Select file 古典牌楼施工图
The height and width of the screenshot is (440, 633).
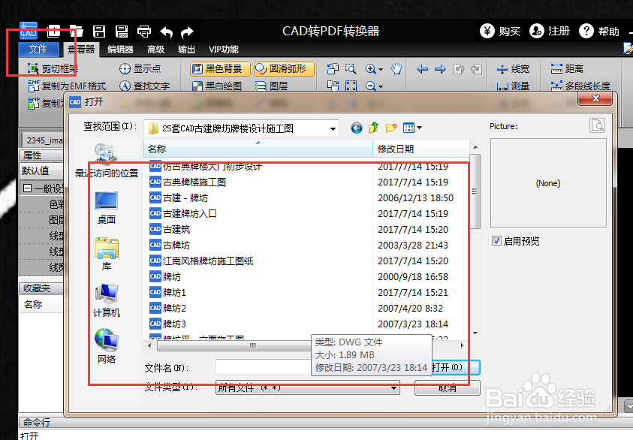[194, 182]
